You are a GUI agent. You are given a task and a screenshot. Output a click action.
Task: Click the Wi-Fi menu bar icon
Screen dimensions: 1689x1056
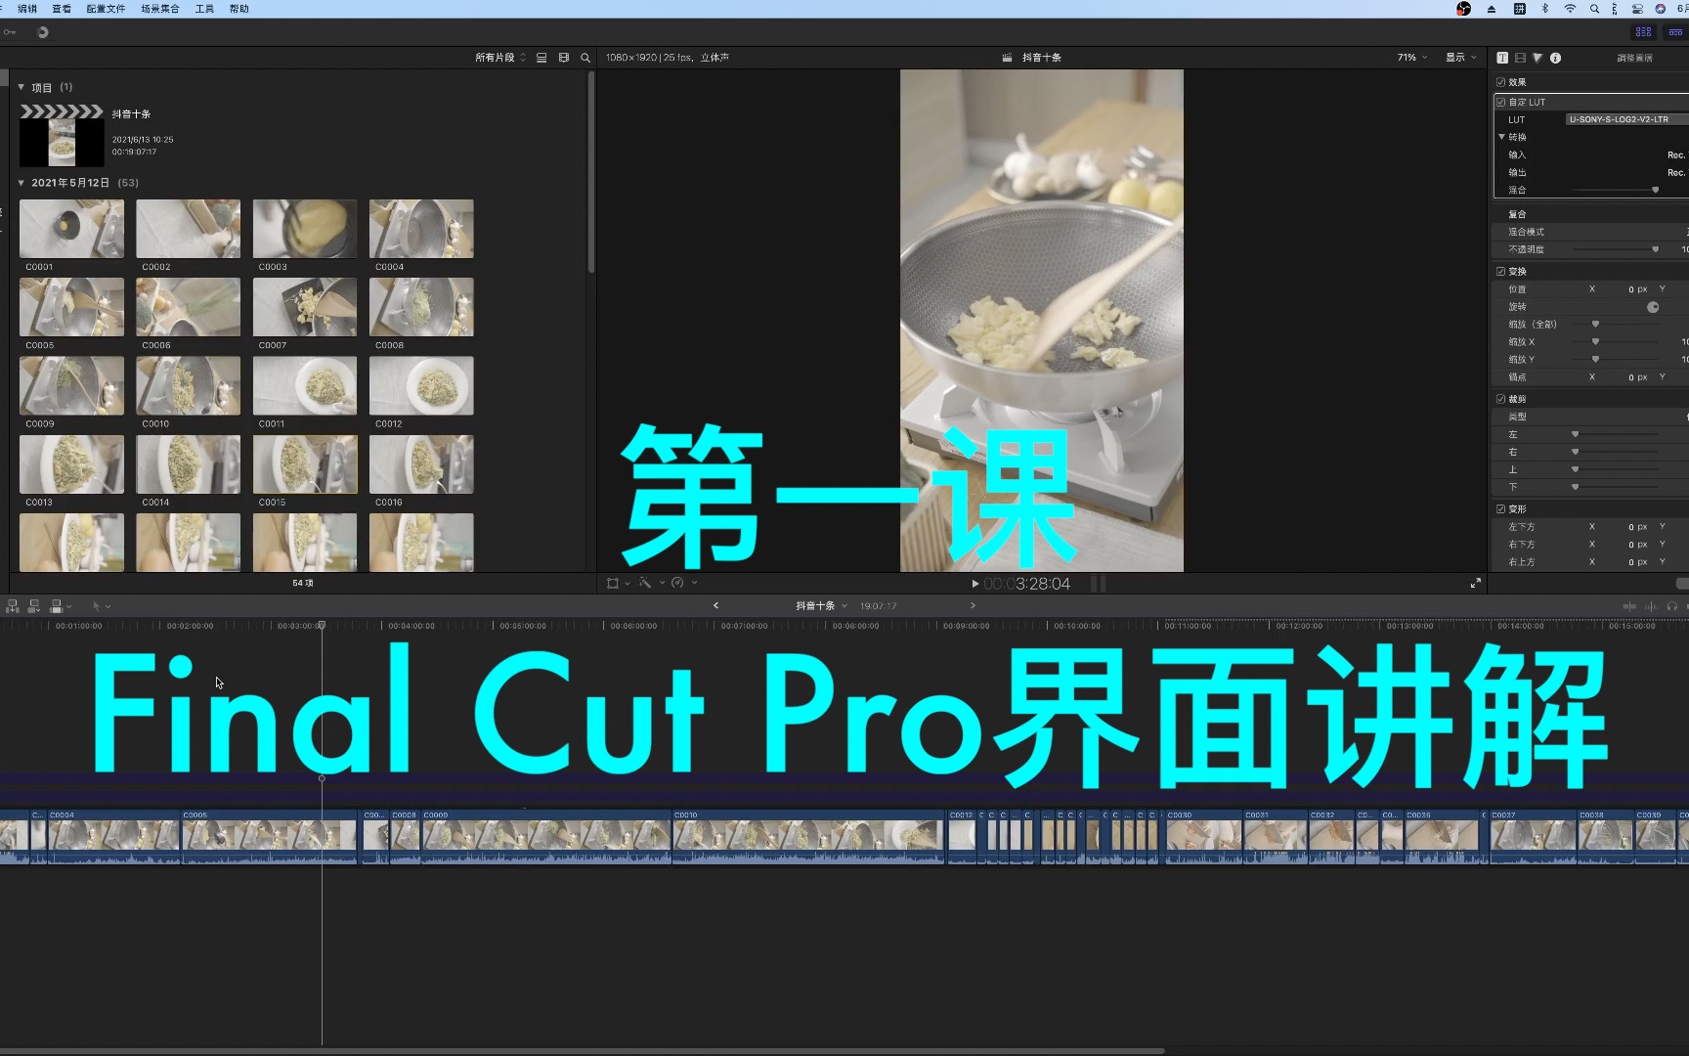[x=1570, y=9]
